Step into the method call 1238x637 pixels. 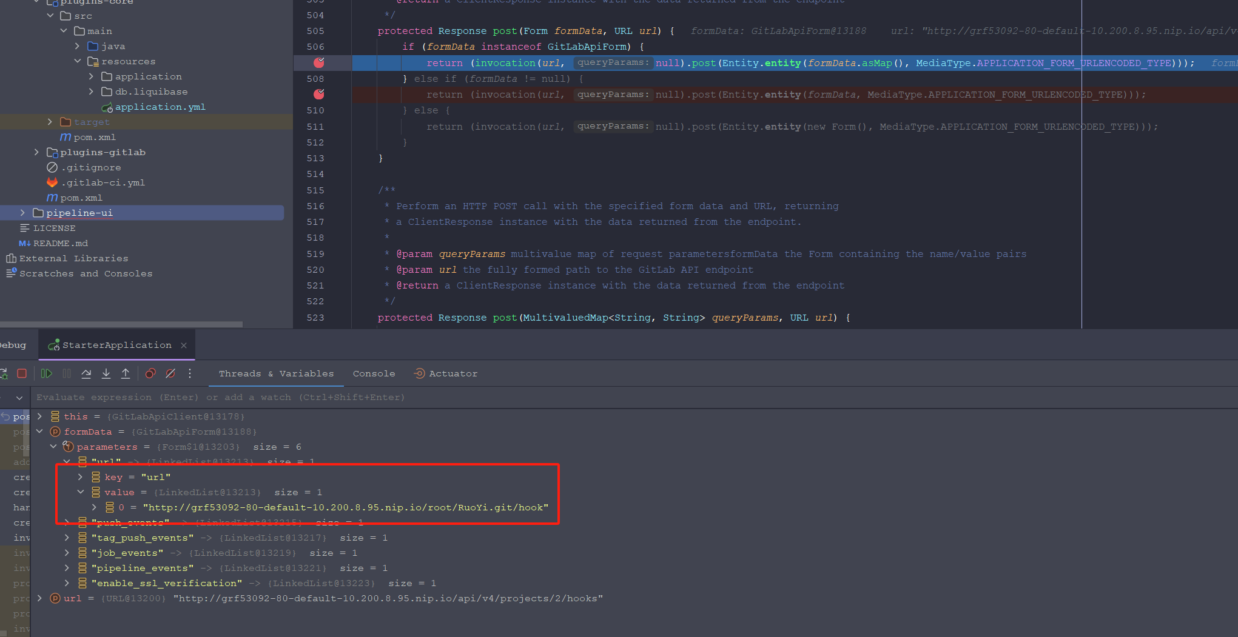106,373
